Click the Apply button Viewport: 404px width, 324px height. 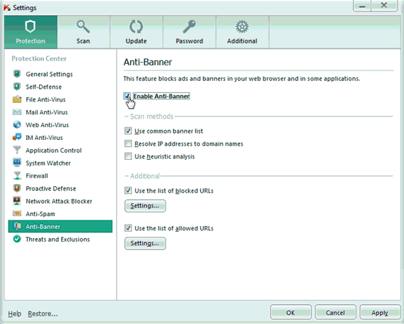(x=380, y=313)
